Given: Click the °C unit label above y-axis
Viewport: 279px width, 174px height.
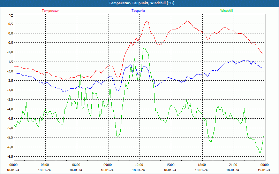Looking at the screenshot, I should [x=11, y=16].
